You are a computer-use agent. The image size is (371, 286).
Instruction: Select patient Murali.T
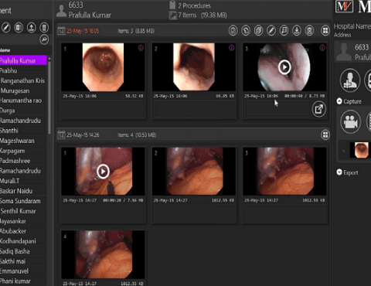[x=23, y=181]
